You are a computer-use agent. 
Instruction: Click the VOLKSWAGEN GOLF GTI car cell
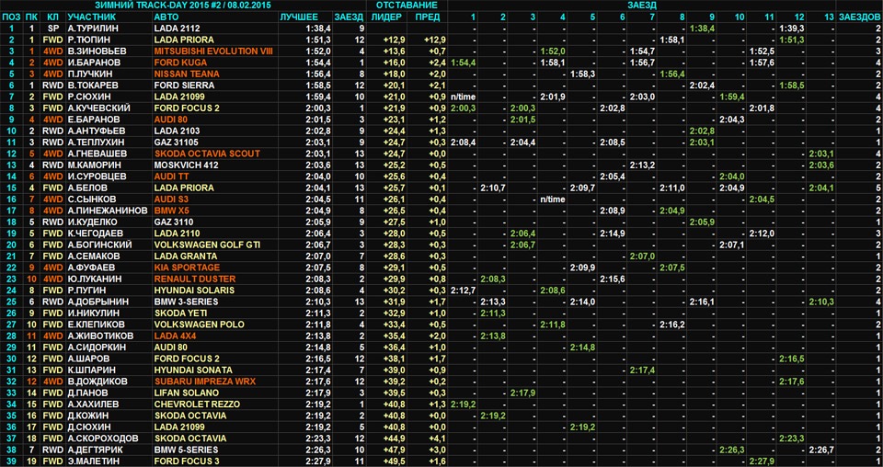207,245
